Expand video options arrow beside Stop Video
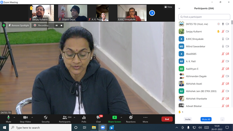 click(x=32, y=118)
